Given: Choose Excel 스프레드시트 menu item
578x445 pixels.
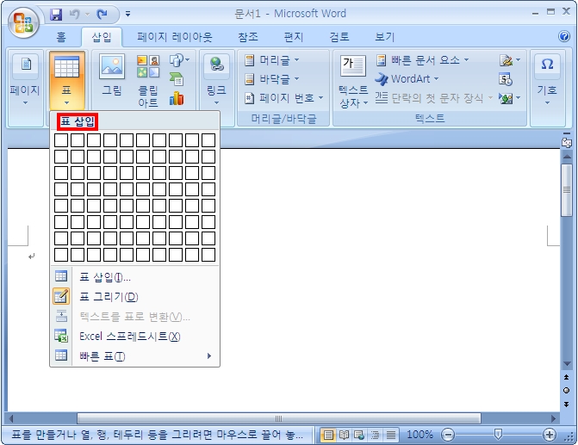Looking at the screenshot, I should pyautogui.click(x=129, y=337).
